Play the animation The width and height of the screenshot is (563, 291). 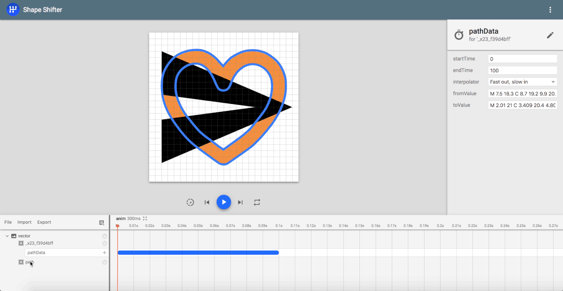224,202
